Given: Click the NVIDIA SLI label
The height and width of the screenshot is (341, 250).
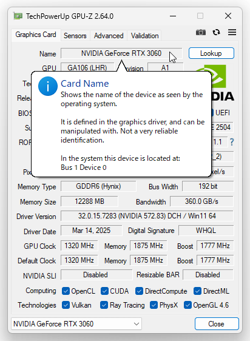Looking at the screenshot, I should click(x=39, y=275).
